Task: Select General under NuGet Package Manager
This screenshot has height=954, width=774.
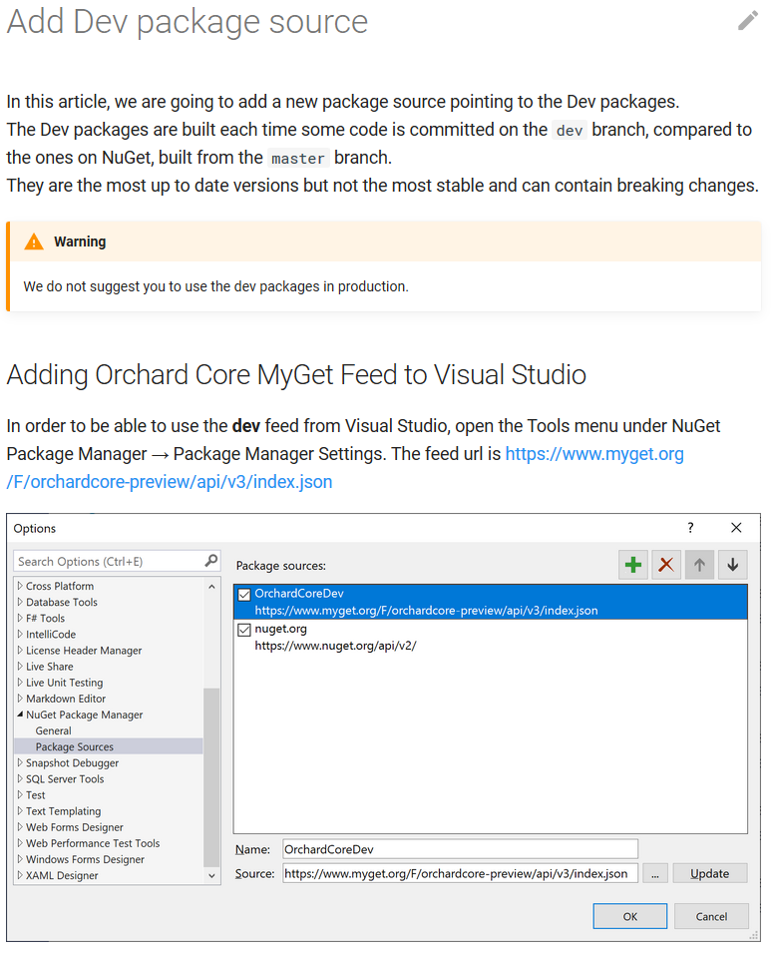Action: pyautogui.click(x=54, y=730)
